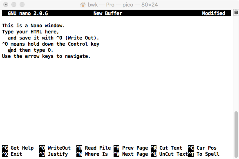Click the zoom window button
This screenshot has width=239, height=159.
click(x=22, y=4)
